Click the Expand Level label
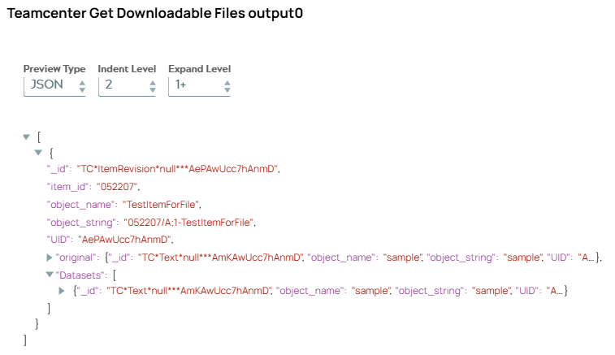The image size is (615, 355). [199, 69]
